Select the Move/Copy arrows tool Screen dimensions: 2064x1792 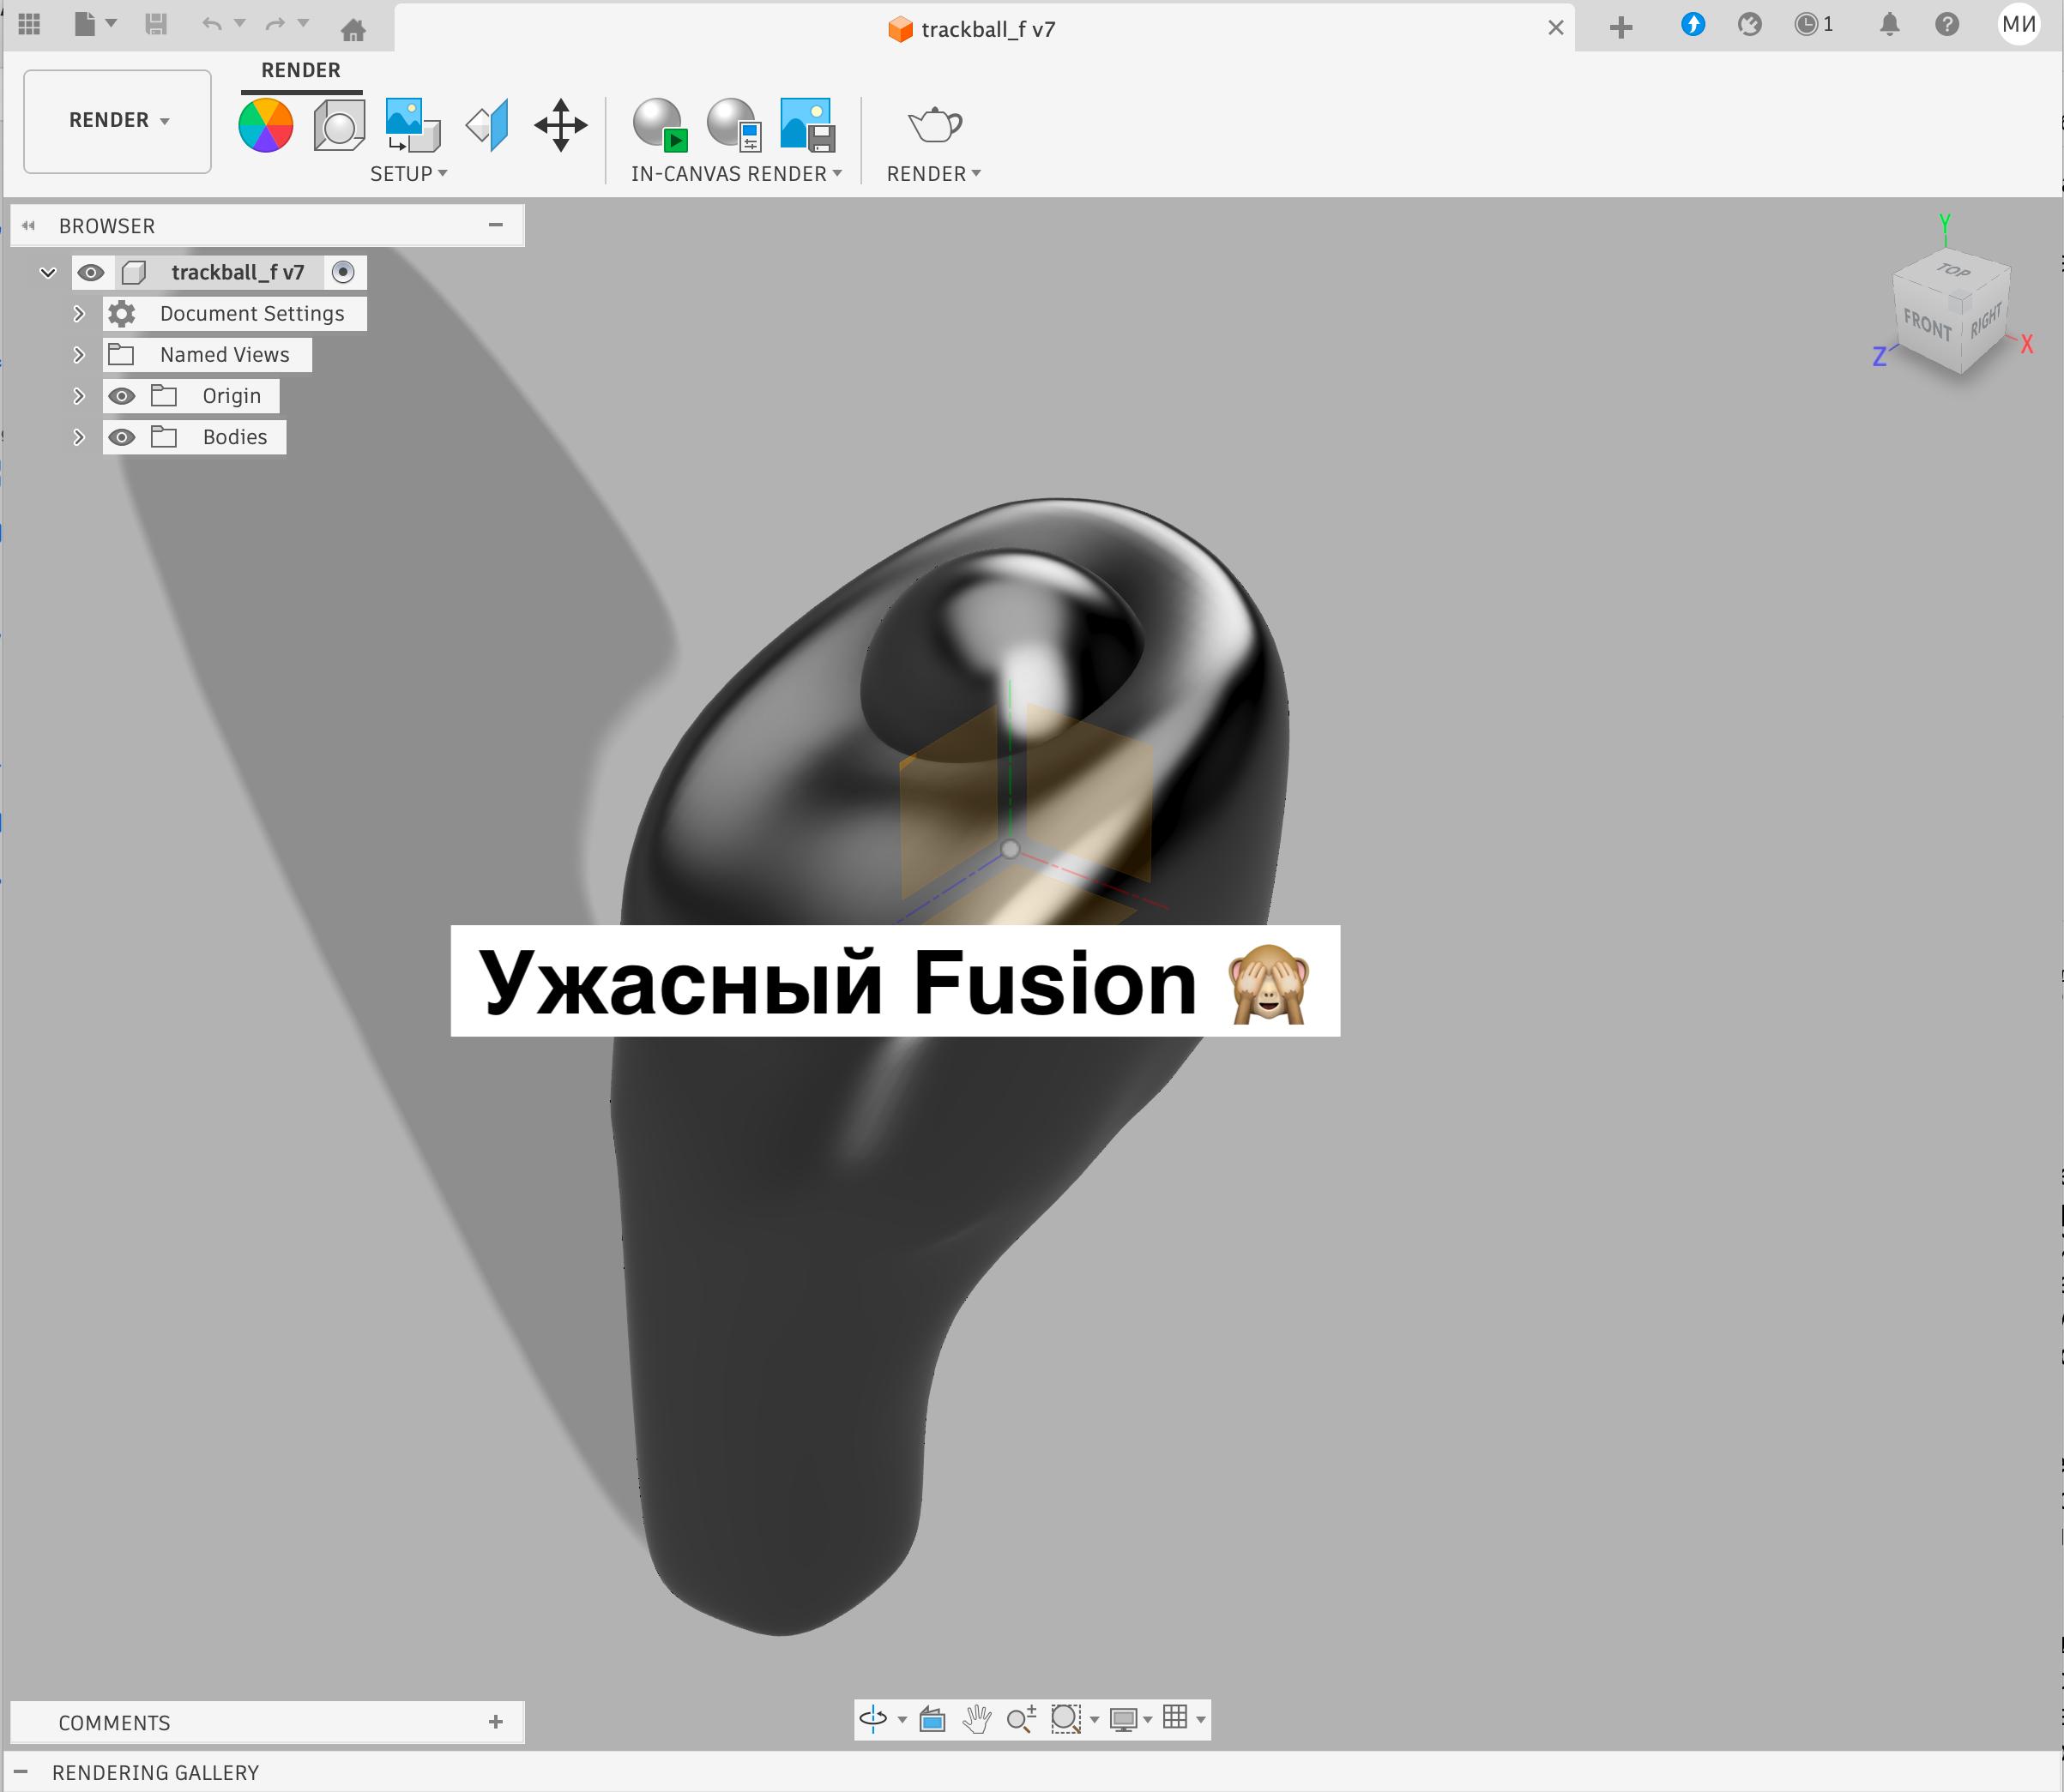[x=560, y=125]
